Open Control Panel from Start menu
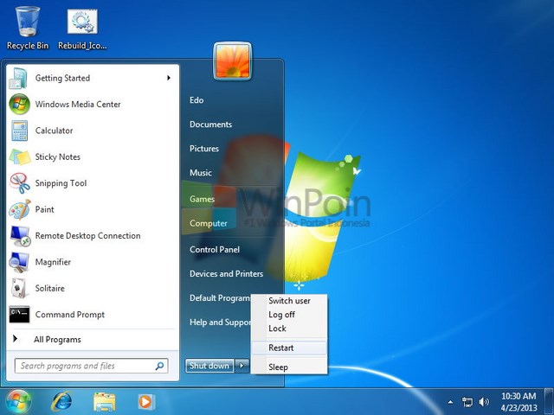Screen dimensions: 554x415 point(215,250)
